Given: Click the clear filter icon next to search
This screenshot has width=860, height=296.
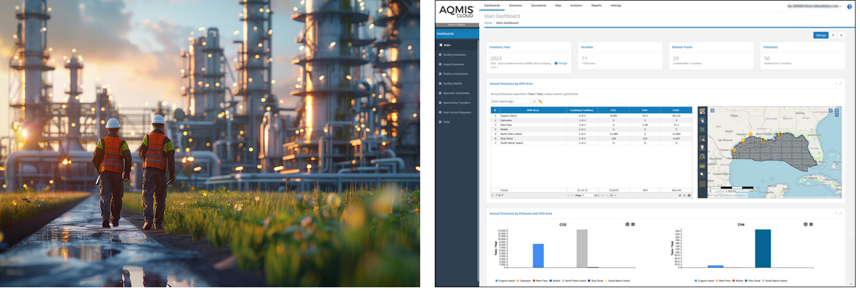Looking at the screenshot, I should pyautogui.click(x=541, y=102).
